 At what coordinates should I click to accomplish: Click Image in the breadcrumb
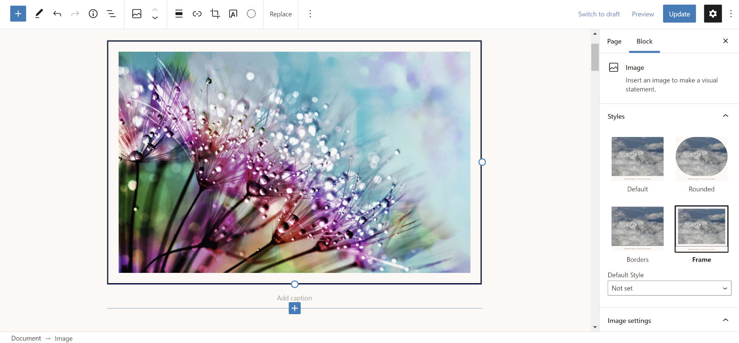pyautogui.click(x=64, y=338)
